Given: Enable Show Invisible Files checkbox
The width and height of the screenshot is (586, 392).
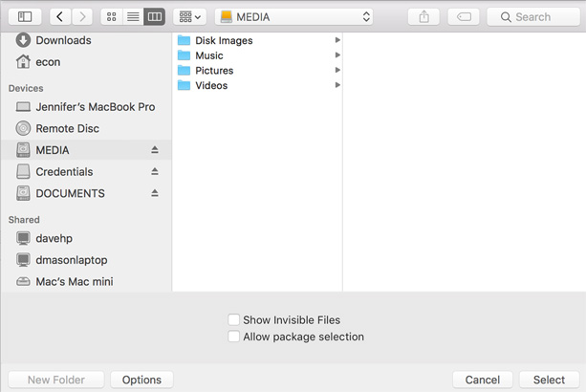Looking at the screenshot, I should pyautogui.click(x=234, y=320).
